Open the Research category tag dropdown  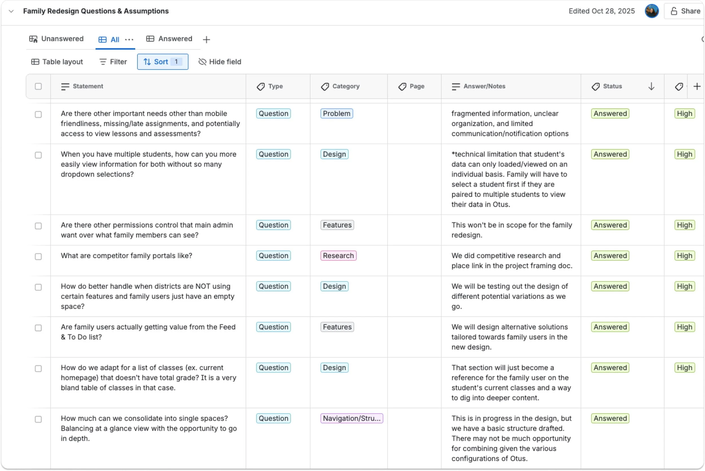338,256
